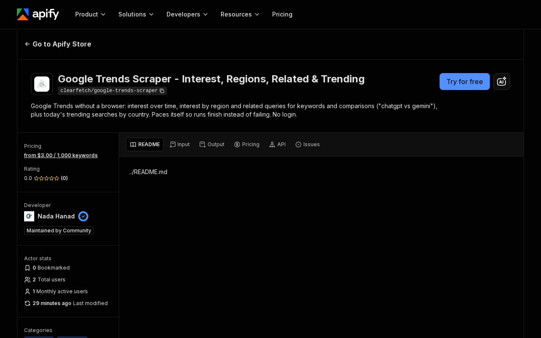Click the verified badge next to Nada Hanad

point(83,216)
